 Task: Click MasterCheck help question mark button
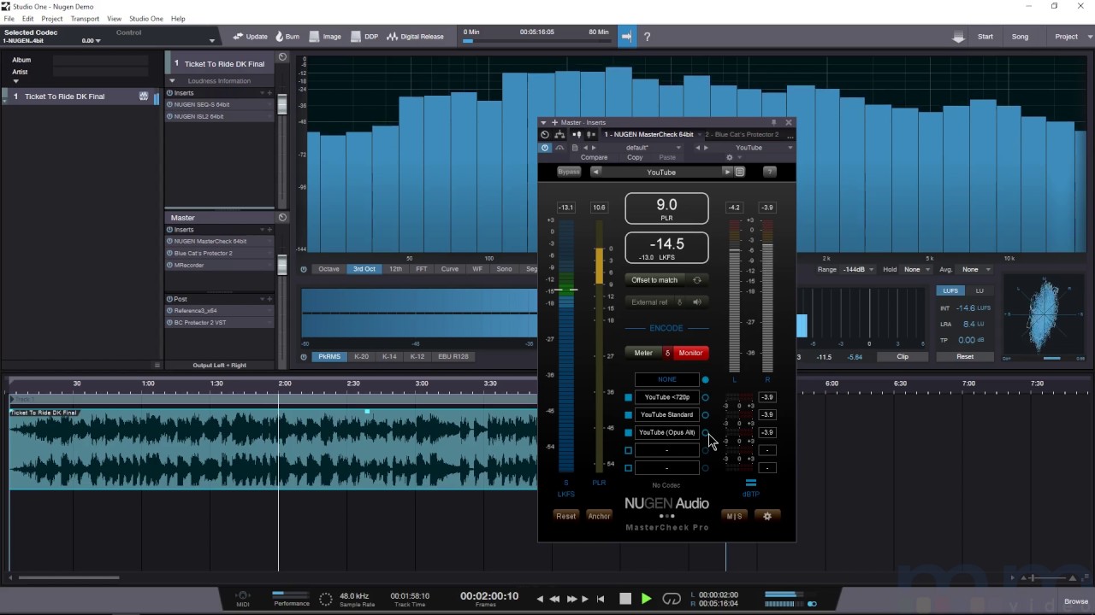click(x=769, y=172)
